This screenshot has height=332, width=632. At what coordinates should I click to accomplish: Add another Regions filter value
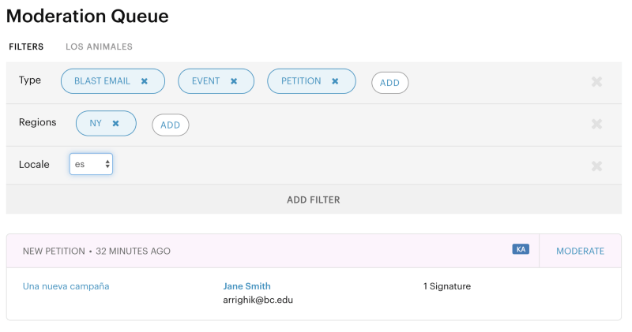(170, 125)
